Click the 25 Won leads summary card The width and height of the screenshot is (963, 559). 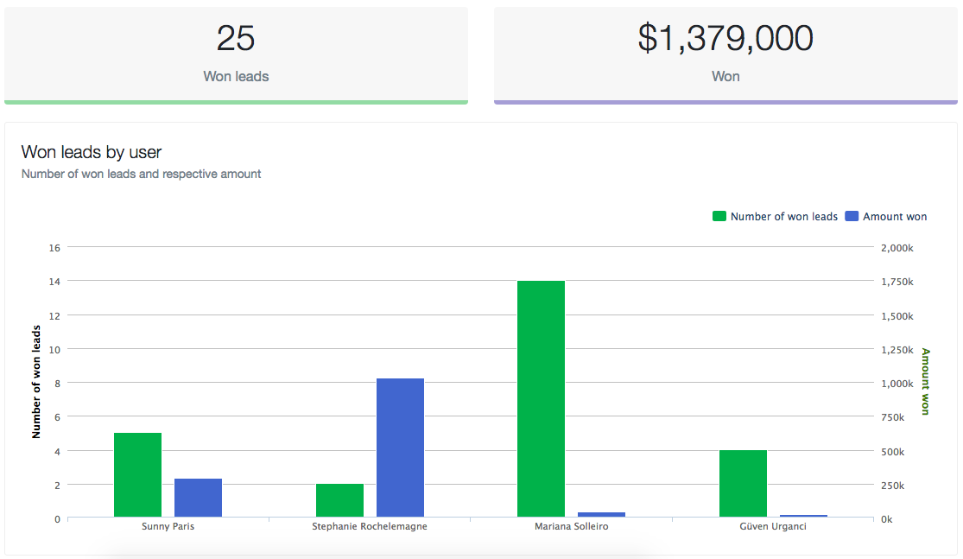click(236, 54)
